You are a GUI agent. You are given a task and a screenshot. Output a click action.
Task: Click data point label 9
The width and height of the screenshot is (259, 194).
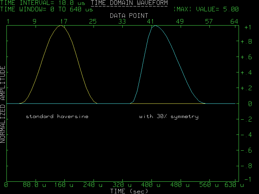click(34, 22)
